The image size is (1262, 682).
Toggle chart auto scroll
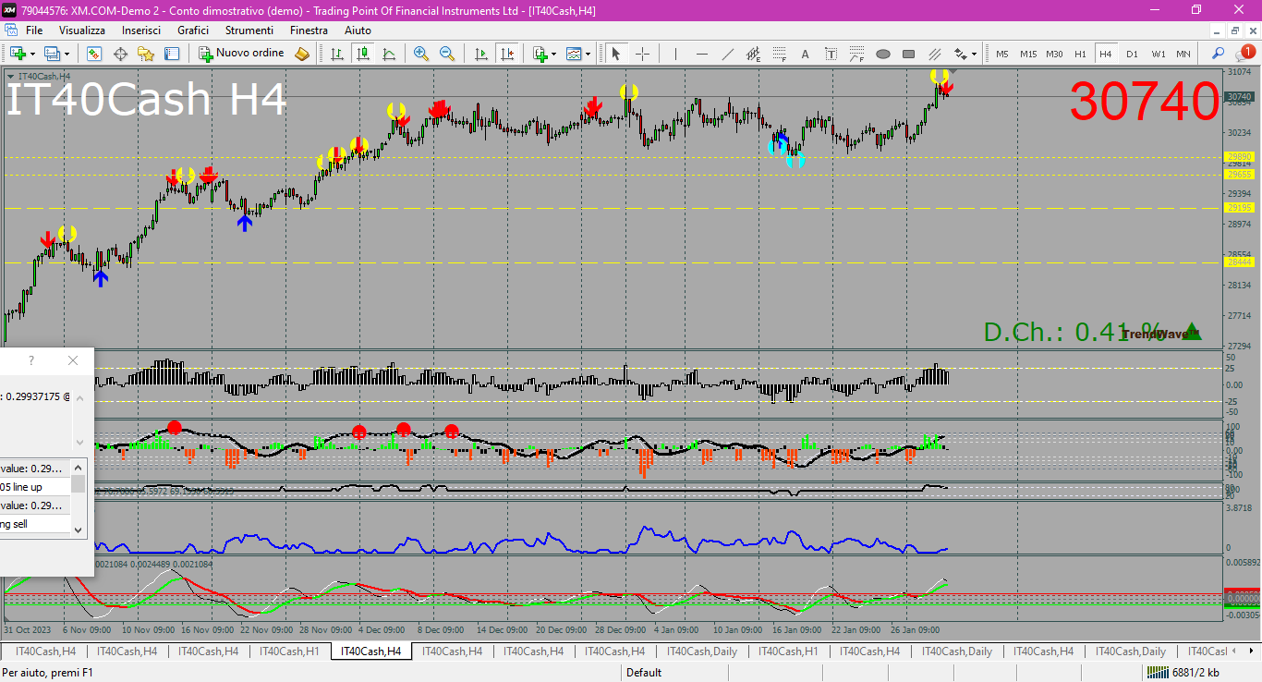pyautogui.click(x=480, y=54)
